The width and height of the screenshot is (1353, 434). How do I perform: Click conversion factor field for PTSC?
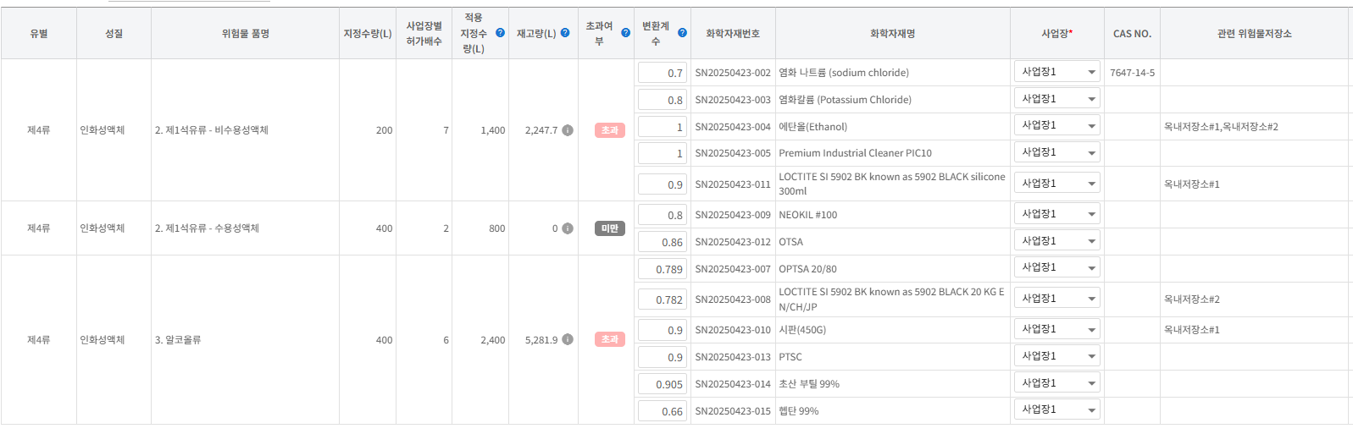tap(662, 357)
